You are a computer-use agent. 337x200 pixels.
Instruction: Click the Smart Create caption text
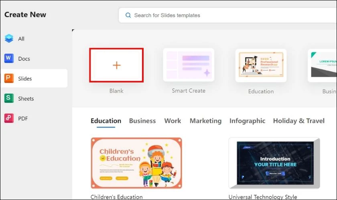pos(189,91)
